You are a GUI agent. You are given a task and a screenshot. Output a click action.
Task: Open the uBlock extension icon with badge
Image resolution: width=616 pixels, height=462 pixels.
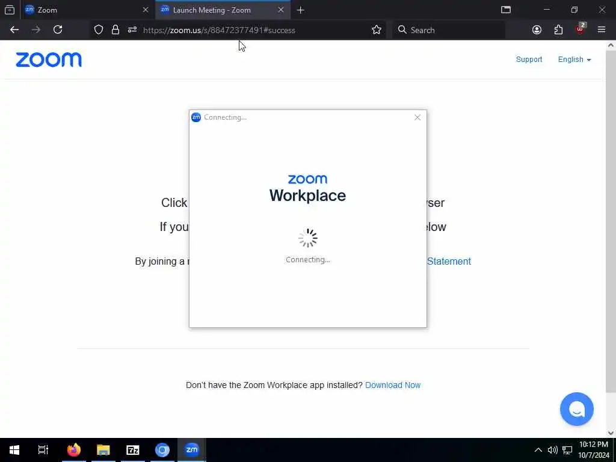581,29
